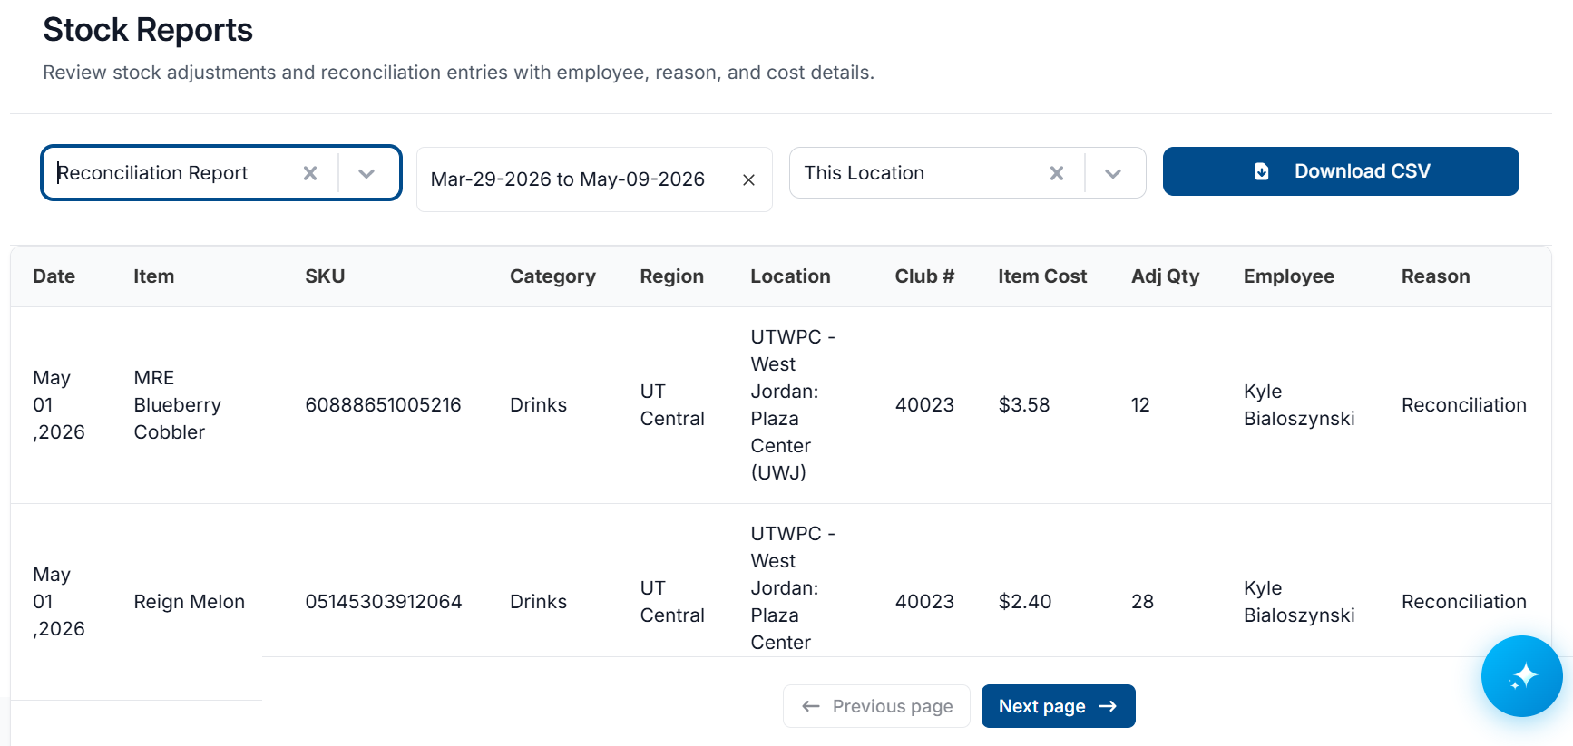This screenshot has width=1573, height=746.
Task: Click the Previous page button
Action: pos(876,706)
